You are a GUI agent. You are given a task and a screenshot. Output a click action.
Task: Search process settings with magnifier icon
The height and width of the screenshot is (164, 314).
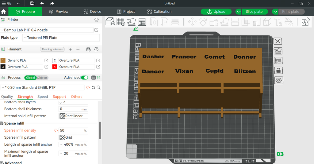point(98,87)
